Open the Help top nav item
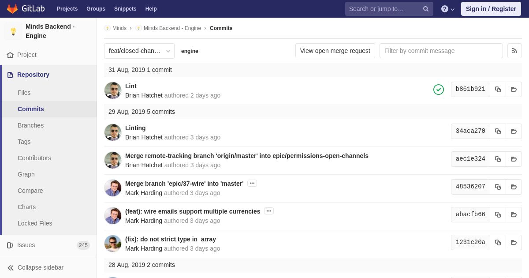 tap(151, 9)
